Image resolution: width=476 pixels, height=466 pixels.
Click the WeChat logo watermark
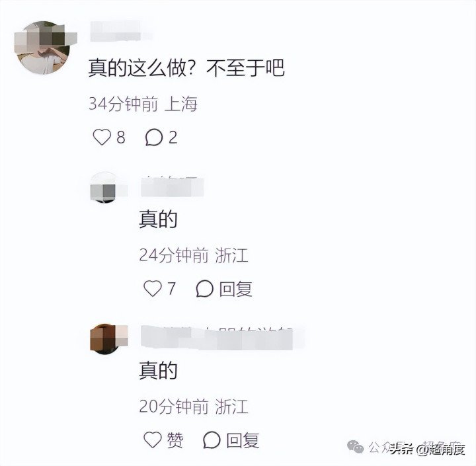click(356, 447)
